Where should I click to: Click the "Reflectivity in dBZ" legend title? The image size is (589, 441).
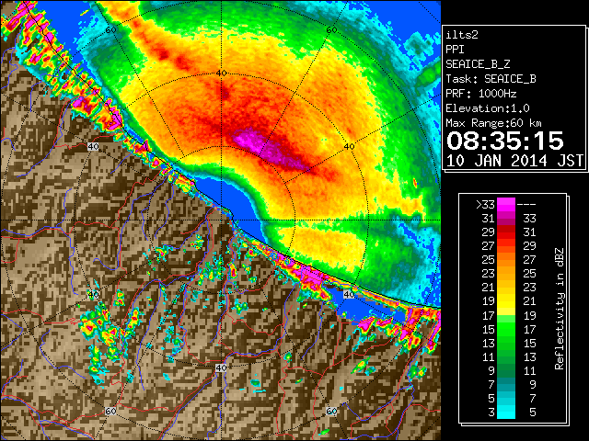[560, 309]
